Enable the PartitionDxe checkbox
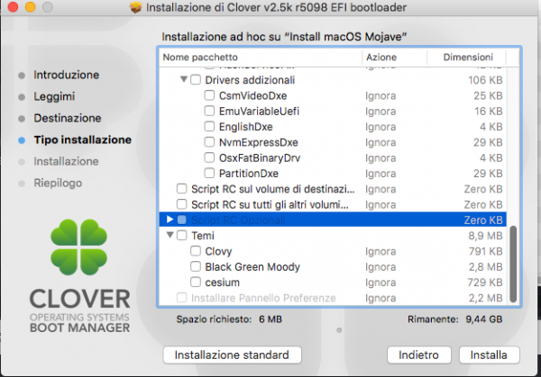Image resolution: width=541 pixels, height=377 pixels. (209, 173)
